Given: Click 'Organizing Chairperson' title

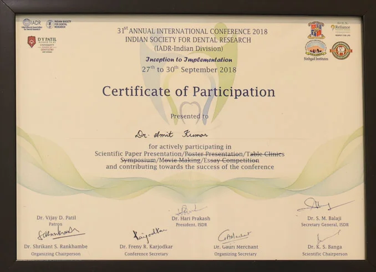Looking at the screenshot, I should pyautogui.click(x=56, y=254).
